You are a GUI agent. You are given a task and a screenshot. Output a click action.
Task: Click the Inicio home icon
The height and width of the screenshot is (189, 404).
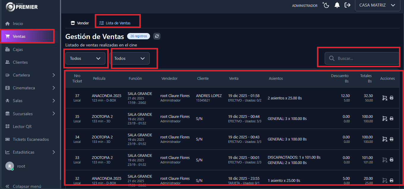(8, 24)
